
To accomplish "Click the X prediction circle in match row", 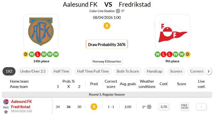I will click(94, 107).
